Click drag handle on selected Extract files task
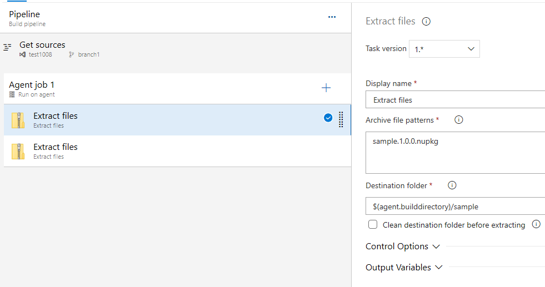545x287 pixels. point(341,119)
